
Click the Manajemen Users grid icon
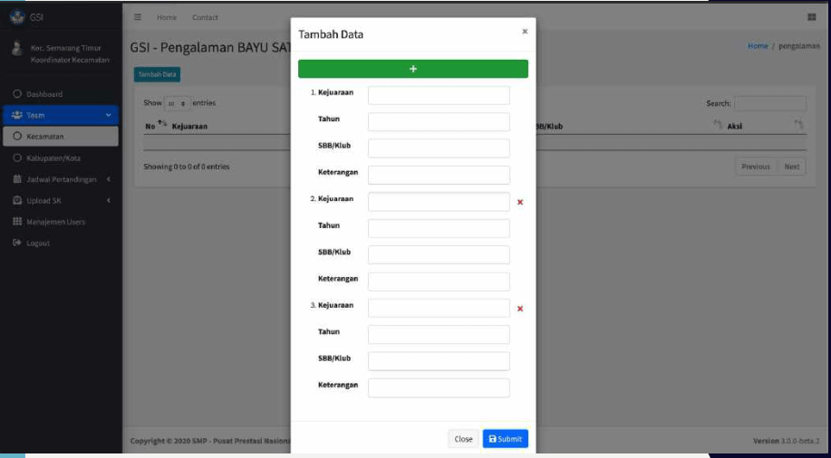click(x=17, y=222)
